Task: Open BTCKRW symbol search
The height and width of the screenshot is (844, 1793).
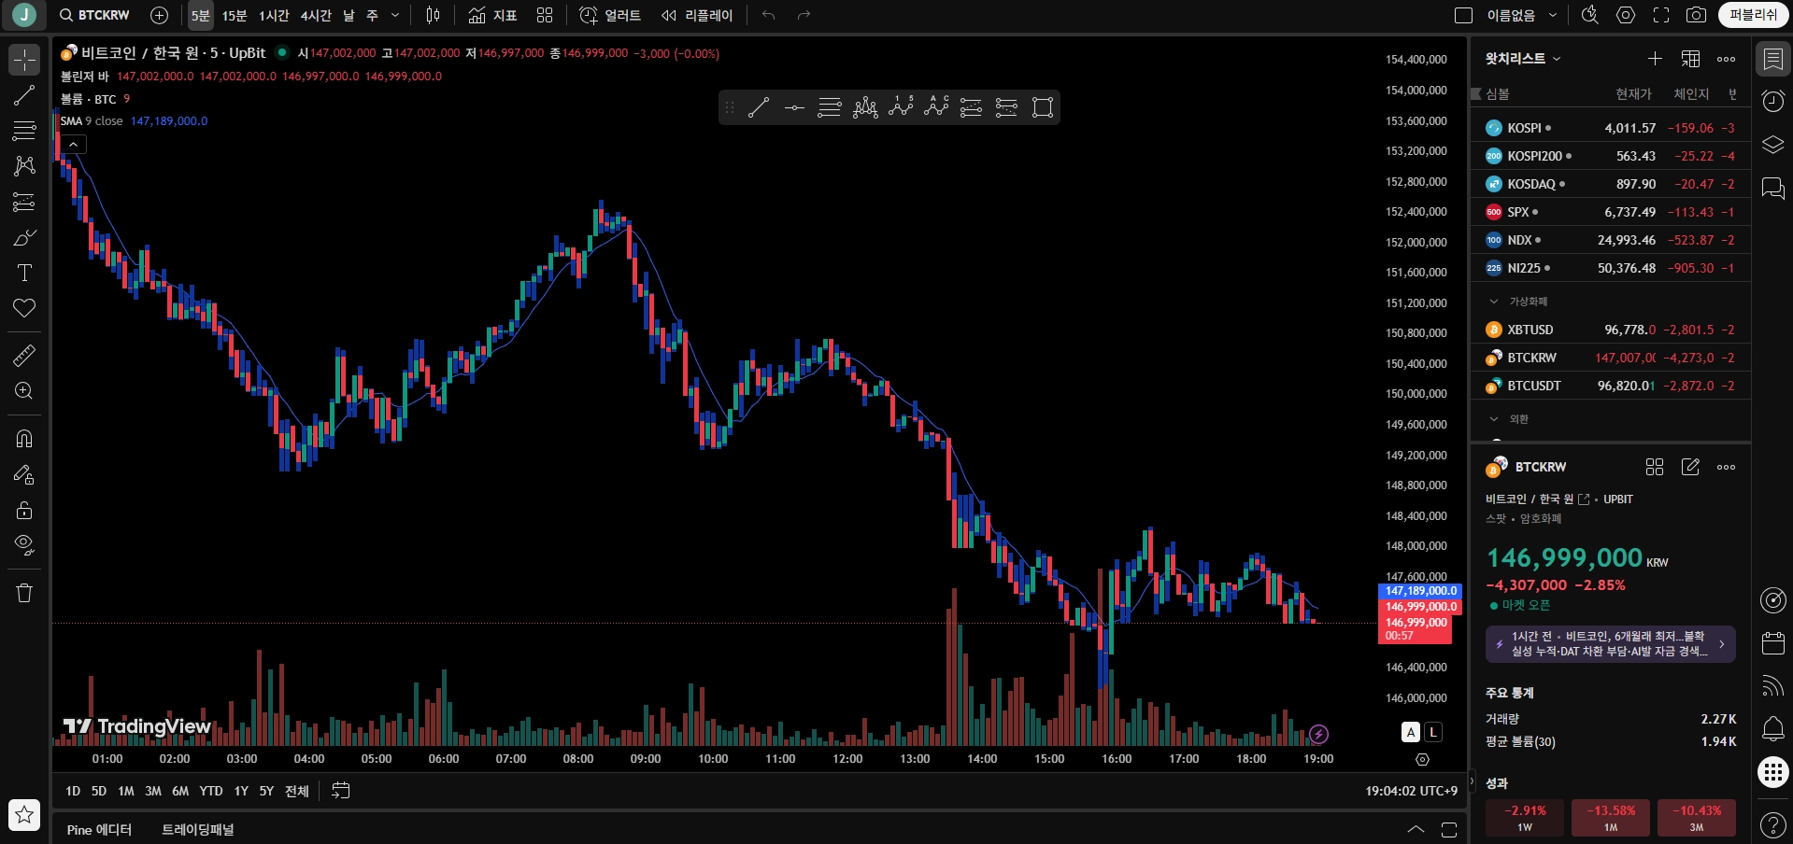Action: [94, 15]
